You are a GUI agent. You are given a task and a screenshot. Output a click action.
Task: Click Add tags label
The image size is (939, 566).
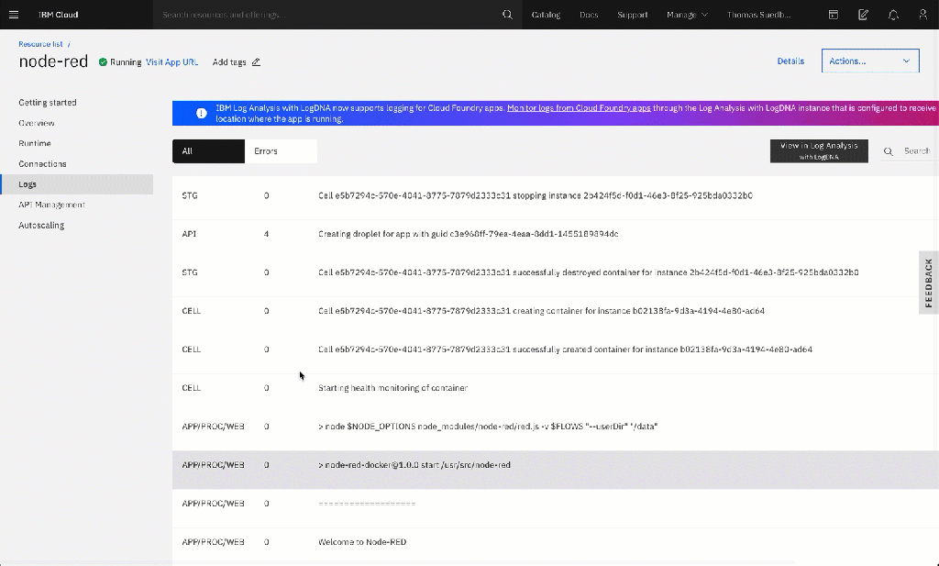229,62
